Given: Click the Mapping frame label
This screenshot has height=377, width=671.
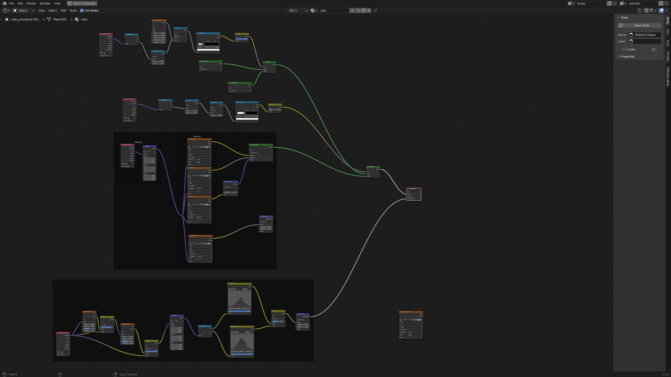Looking at the screenshot, I should [139, 142].
